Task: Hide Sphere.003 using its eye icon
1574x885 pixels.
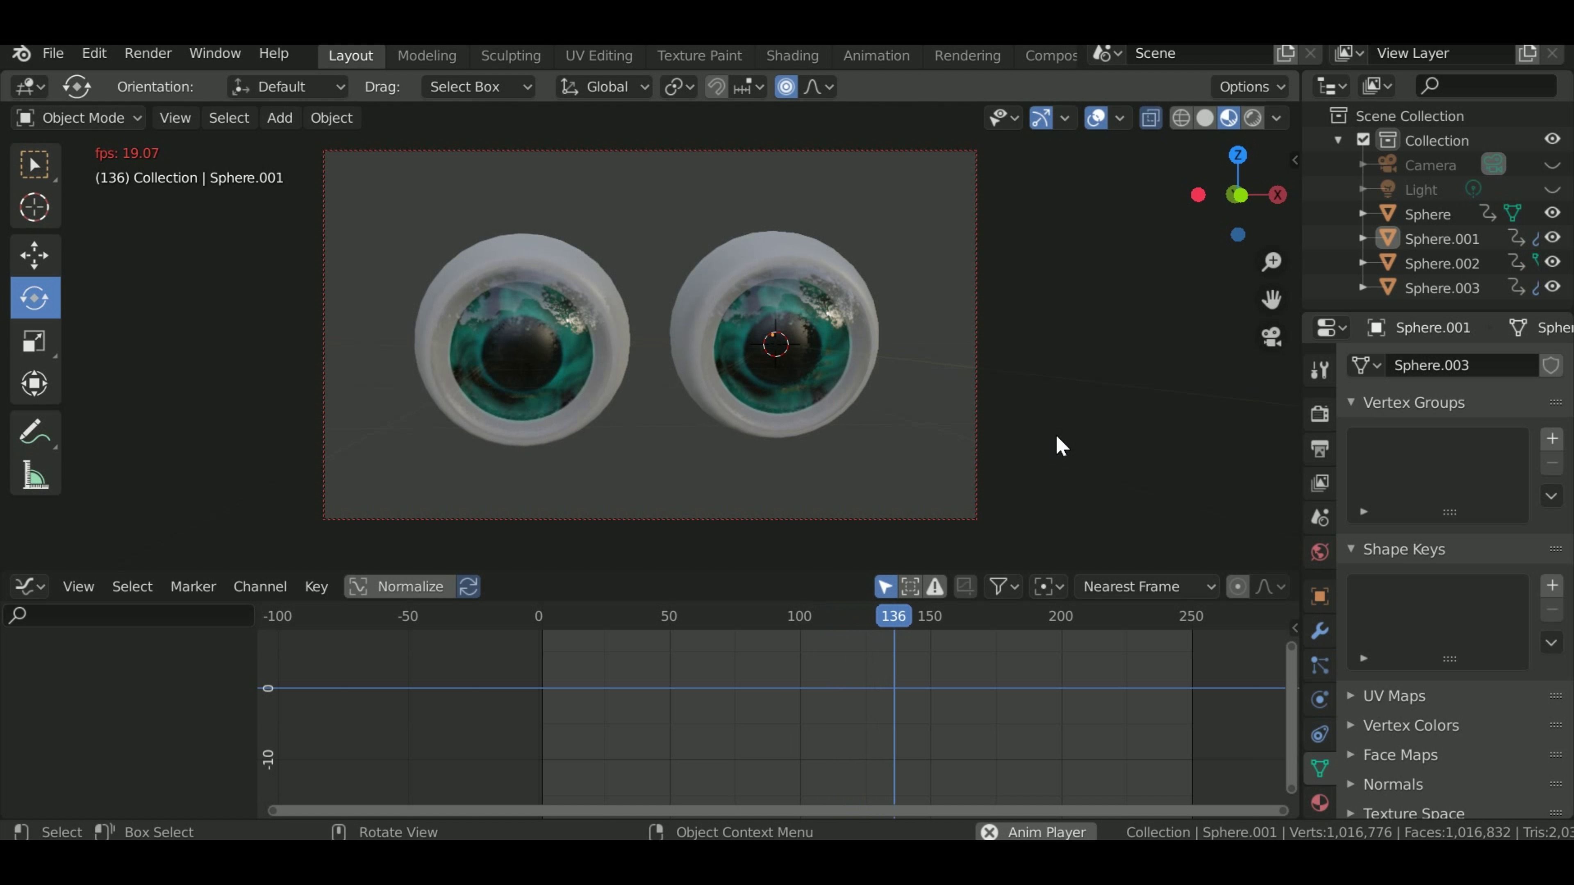Action: coord(1552,286)
